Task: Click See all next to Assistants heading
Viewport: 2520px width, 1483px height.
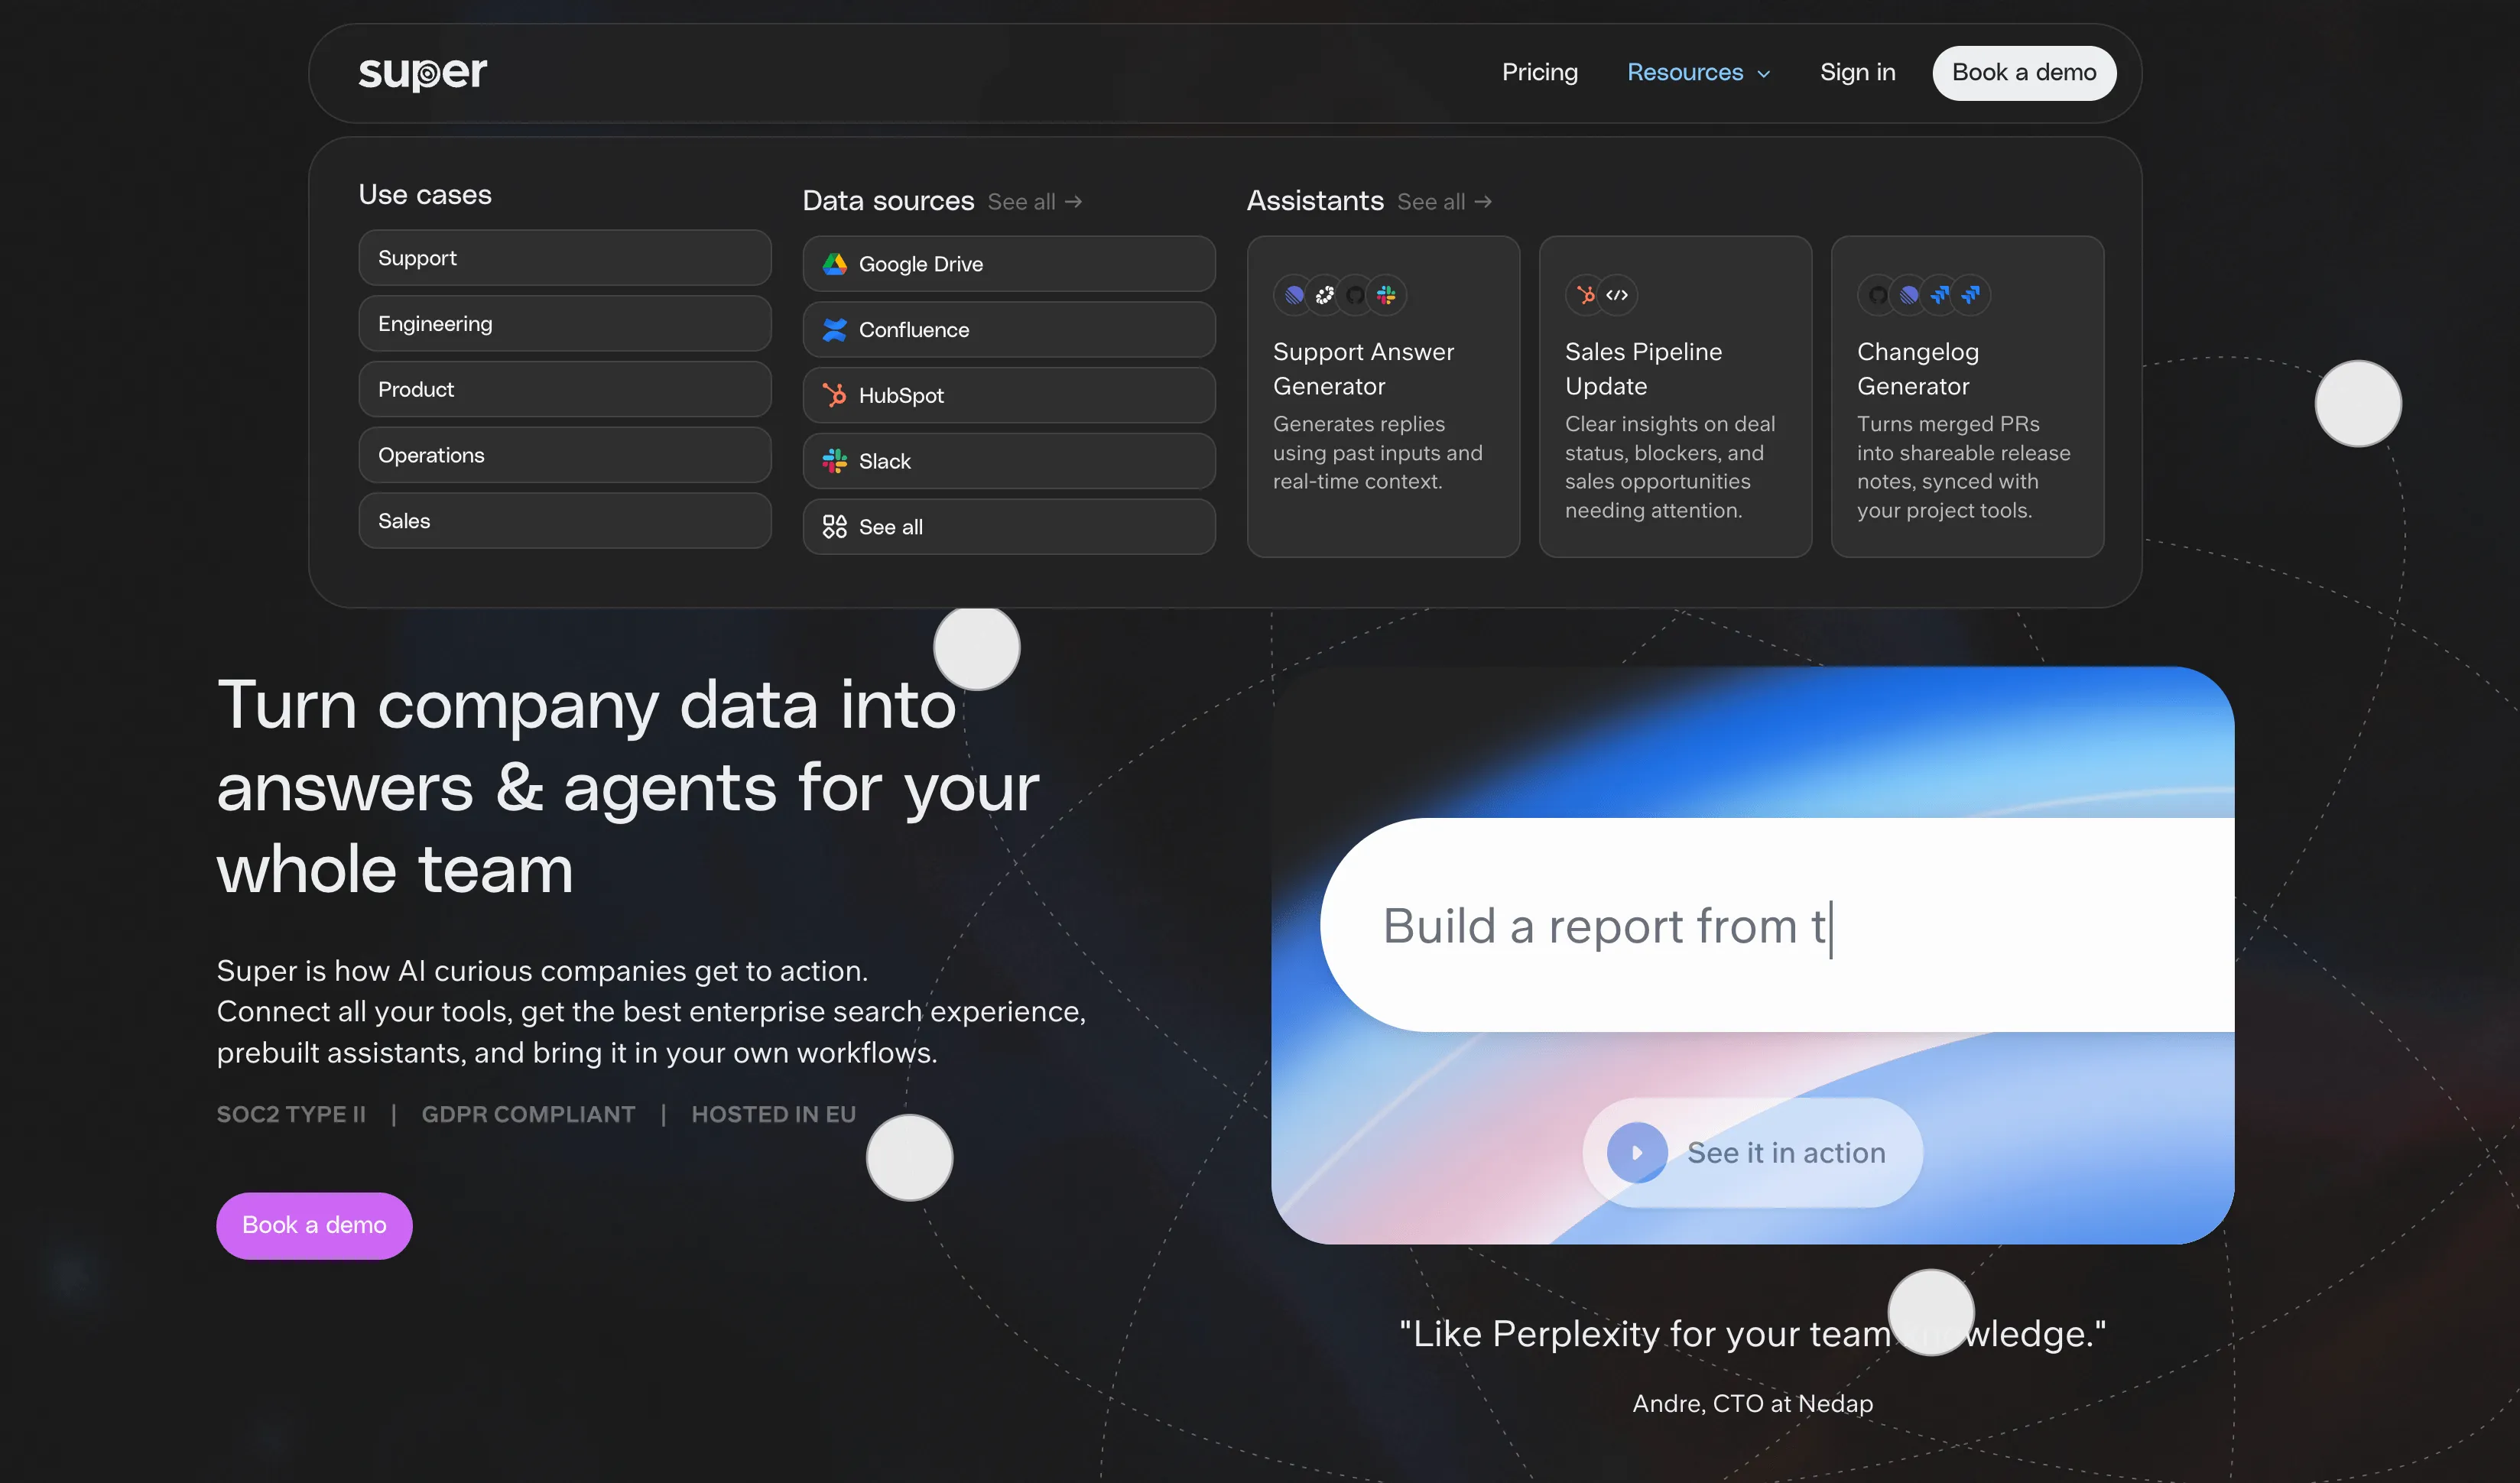Action: [1445, 202]
